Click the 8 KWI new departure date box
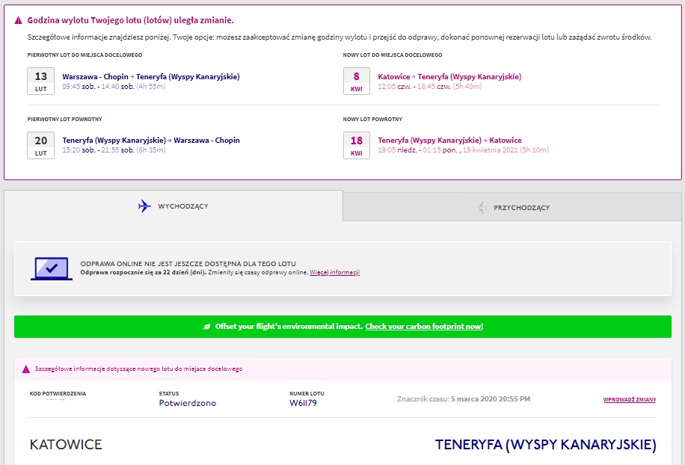The width and height of the screenshot is (685, 465). click(x=357, y=81)
